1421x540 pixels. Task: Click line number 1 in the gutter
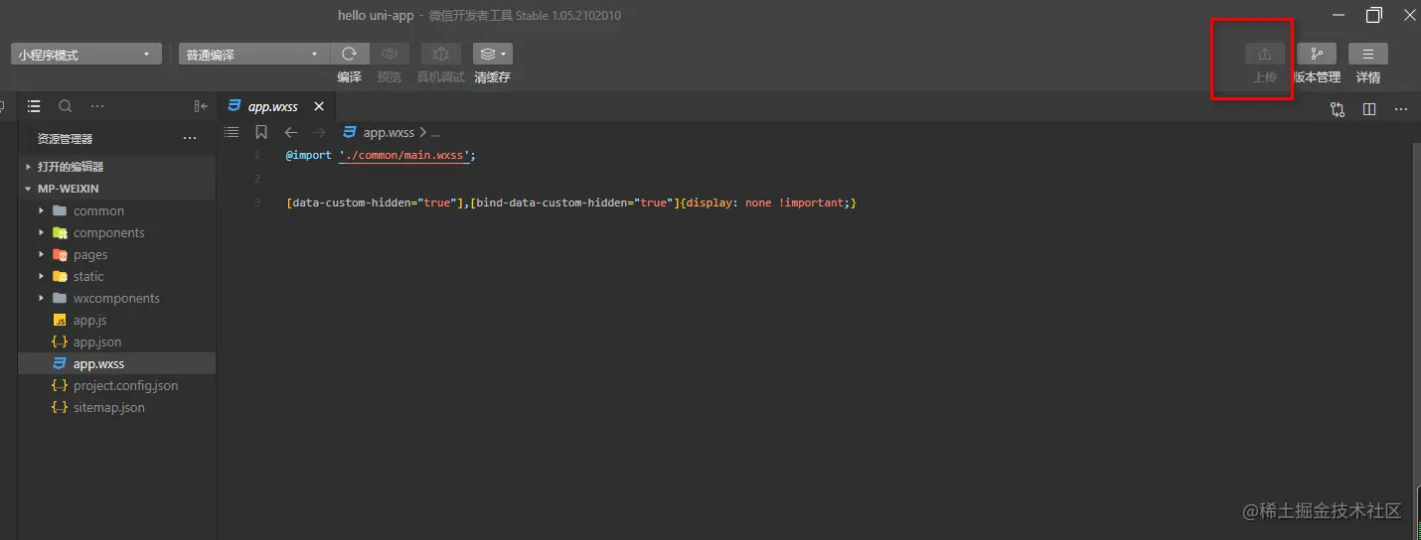point(257,156)
